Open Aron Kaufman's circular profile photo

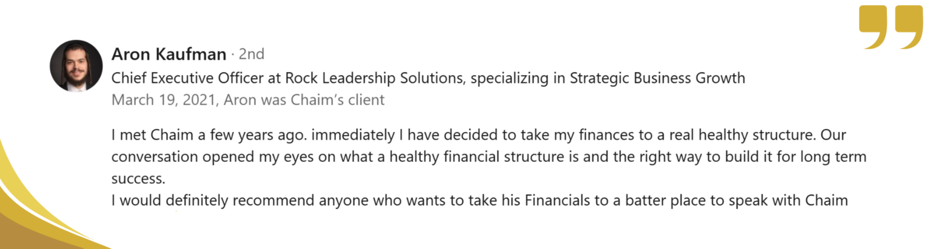(x=76, y=66)
